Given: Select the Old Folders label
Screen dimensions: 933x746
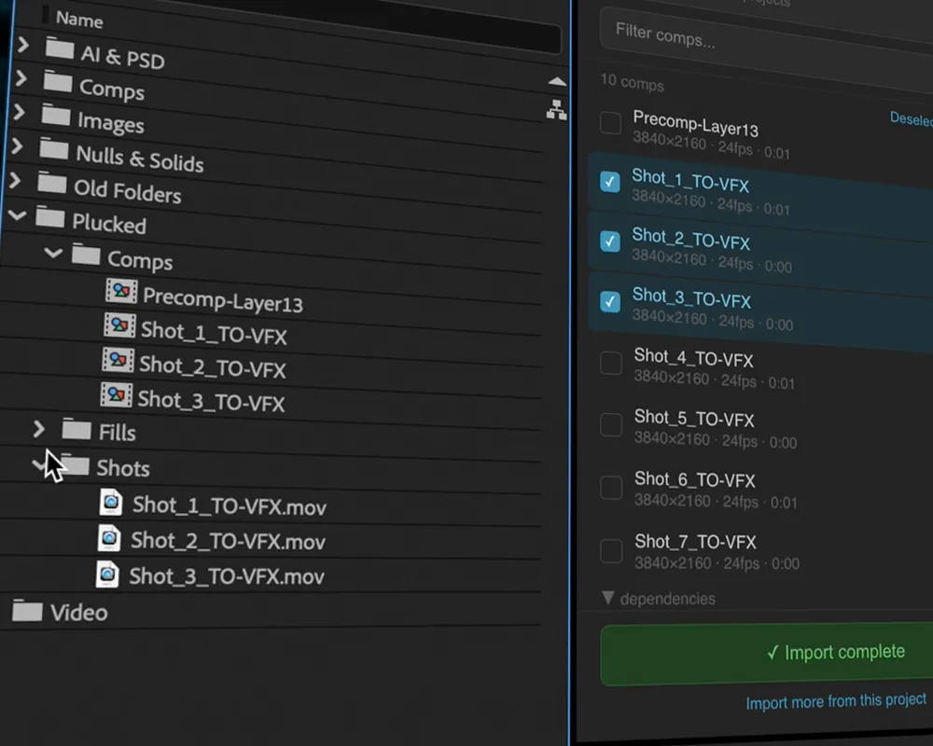Looking at the screenshot, I should click(x=127, y=190).
